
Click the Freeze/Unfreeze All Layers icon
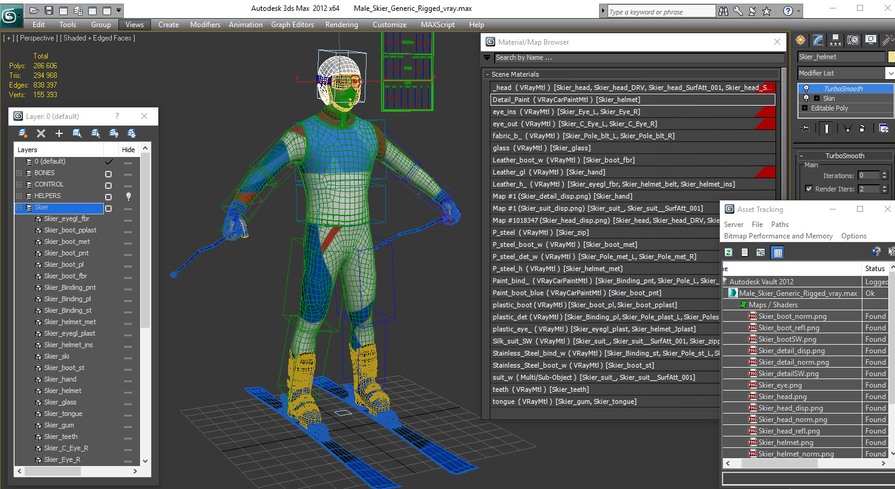pyautogui.click(x=132, y=133)
